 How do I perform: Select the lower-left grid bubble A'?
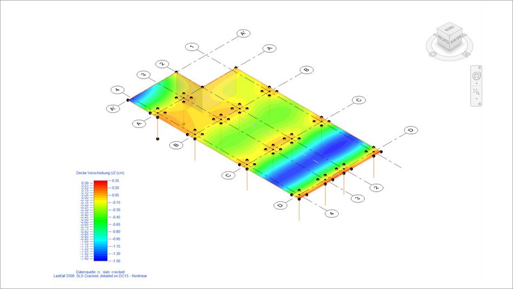tap(113, 109)
